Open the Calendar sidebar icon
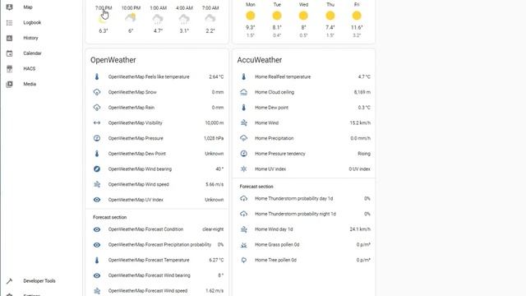Viewport: 526px width, 296px height. pos(9,53)
